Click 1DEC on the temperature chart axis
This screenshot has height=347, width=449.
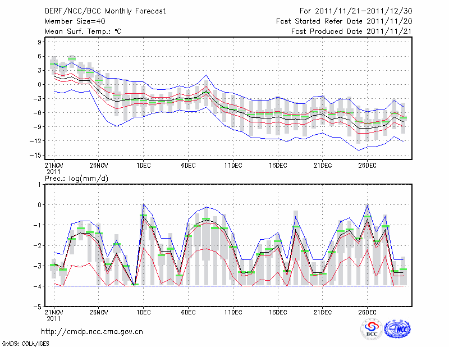point(143,165)
